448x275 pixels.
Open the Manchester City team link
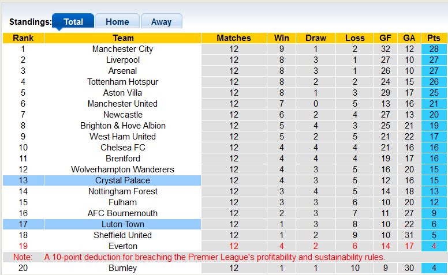pos(122,49)
